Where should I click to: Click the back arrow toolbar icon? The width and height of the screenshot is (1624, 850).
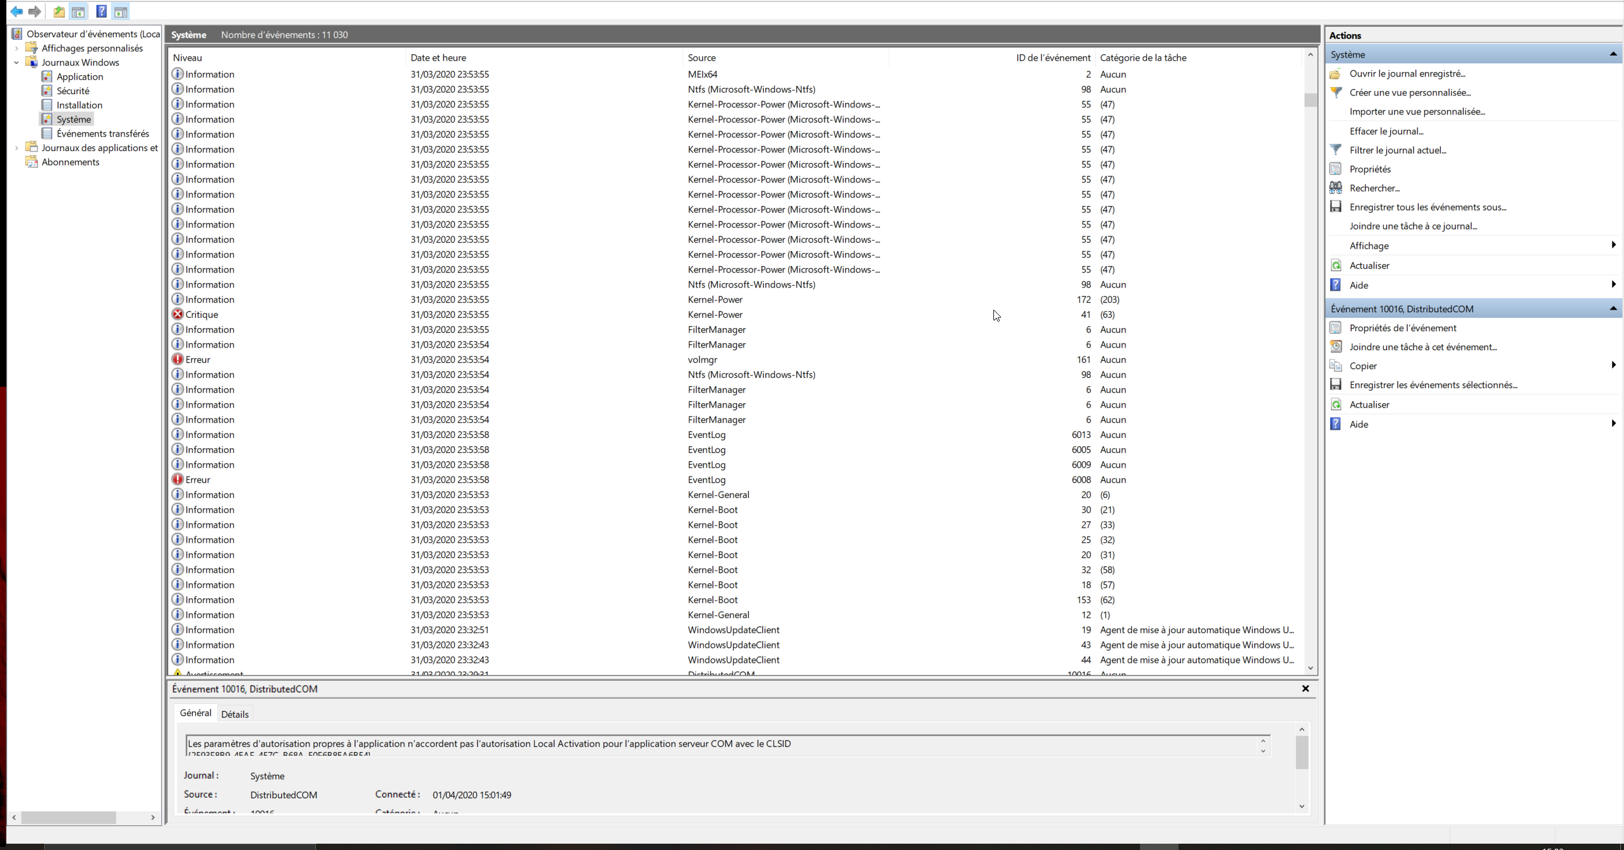[x=16, y=11]
